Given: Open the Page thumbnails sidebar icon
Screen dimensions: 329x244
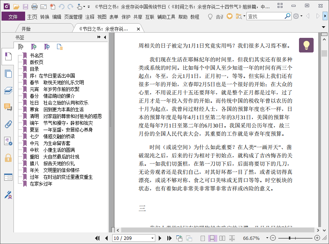Looking at the screenshot, I should pyautogui.click(x=8, y=73).
